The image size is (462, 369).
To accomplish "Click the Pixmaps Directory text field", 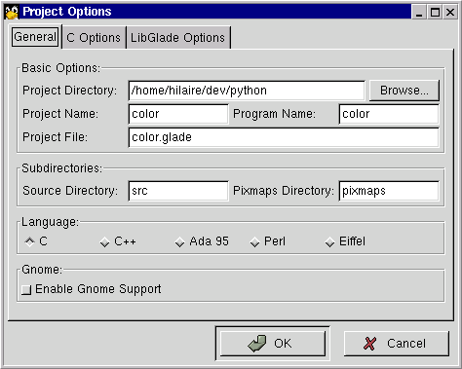I will click(x=389, y=191).
